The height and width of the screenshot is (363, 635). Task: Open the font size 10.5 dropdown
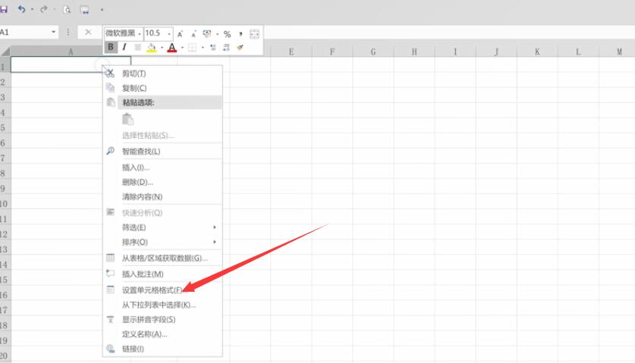click(x=169, y=33)
